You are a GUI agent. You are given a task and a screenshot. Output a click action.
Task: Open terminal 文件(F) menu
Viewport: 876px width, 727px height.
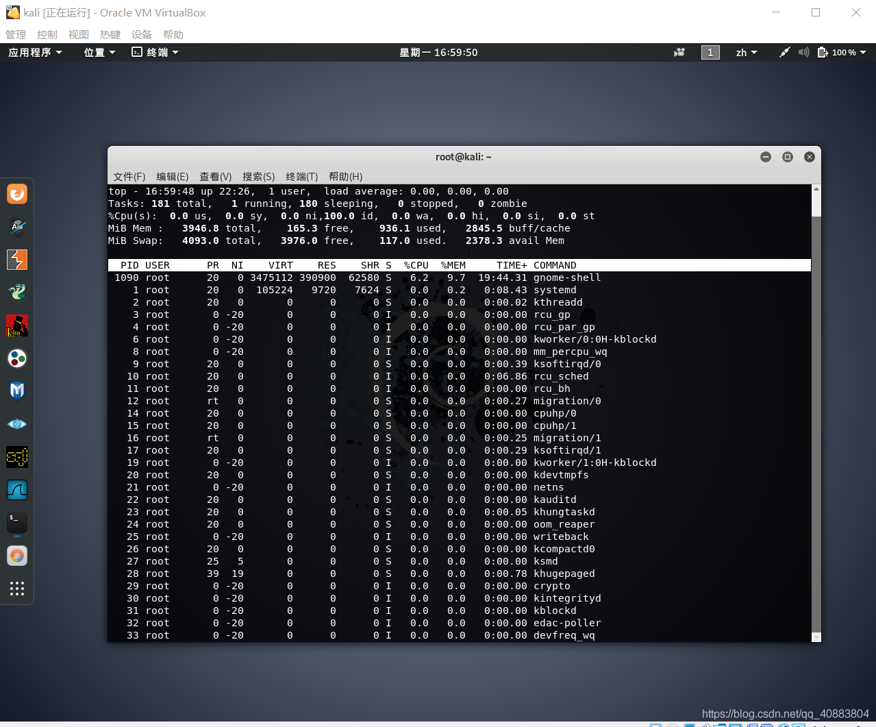(x=129, y=176)
